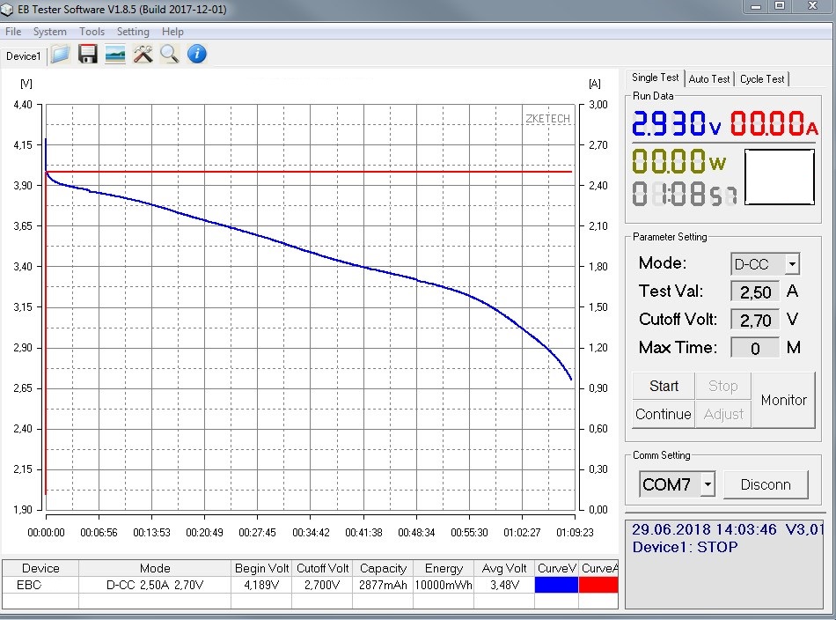
Task: Click the Cutoff Volt input field
Action: pyautogui.click(x=755, y=321)
